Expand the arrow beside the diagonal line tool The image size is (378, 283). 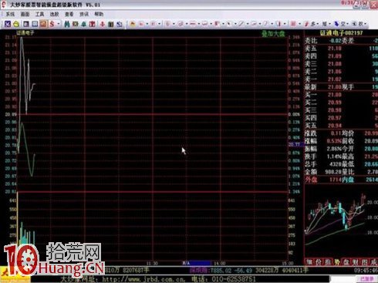click(x=248, y=24)
